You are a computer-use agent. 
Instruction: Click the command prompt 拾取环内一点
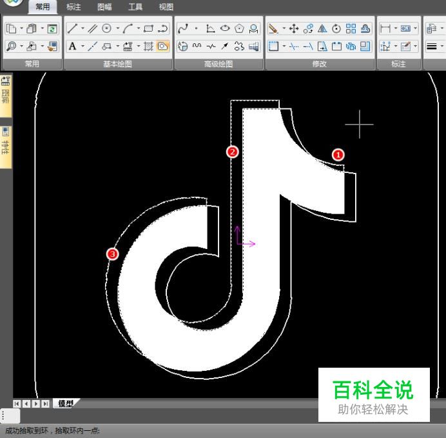pyautogui.click(x=77, y=431)
